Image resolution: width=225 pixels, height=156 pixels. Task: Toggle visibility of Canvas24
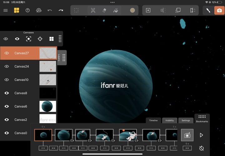(x=7, y=66)
